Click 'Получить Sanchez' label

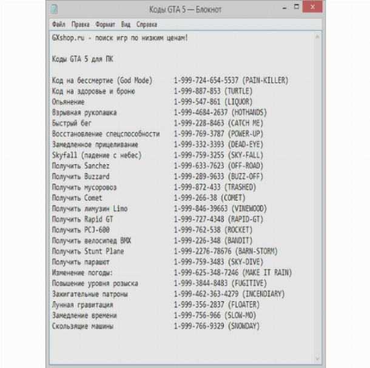pyautogui.click(x=81, y=166)
